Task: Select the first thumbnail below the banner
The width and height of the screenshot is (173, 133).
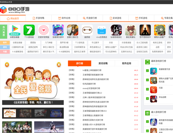Action: (x=10, y=113)
